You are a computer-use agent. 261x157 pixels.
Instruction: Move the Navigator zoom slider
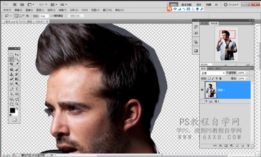click(x=236, y=64)
